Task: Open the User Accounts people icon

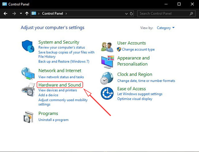Action: pos(107,47)
